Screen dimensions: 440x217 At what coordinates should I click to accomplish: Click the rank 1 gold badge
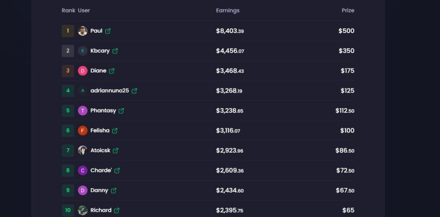68,31
